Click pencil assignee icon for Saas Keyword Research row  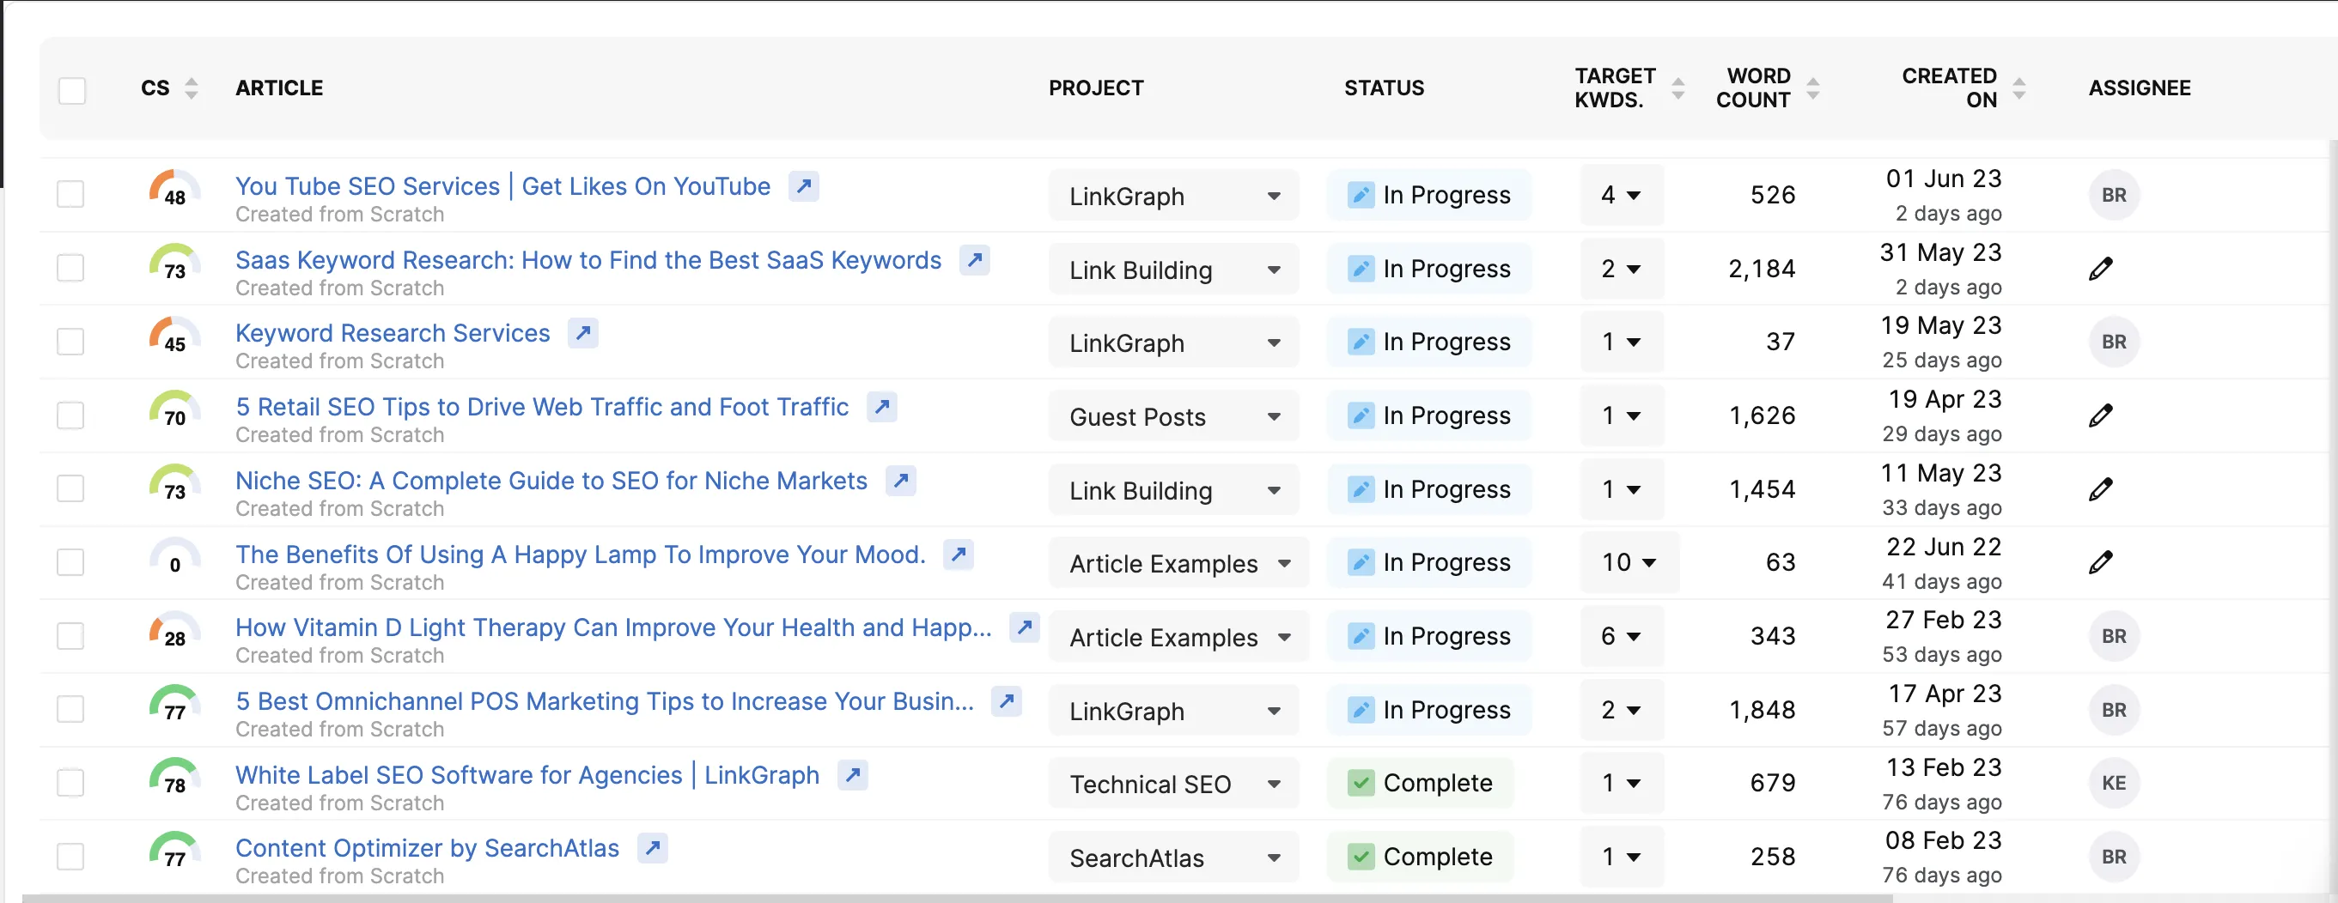2100,269
